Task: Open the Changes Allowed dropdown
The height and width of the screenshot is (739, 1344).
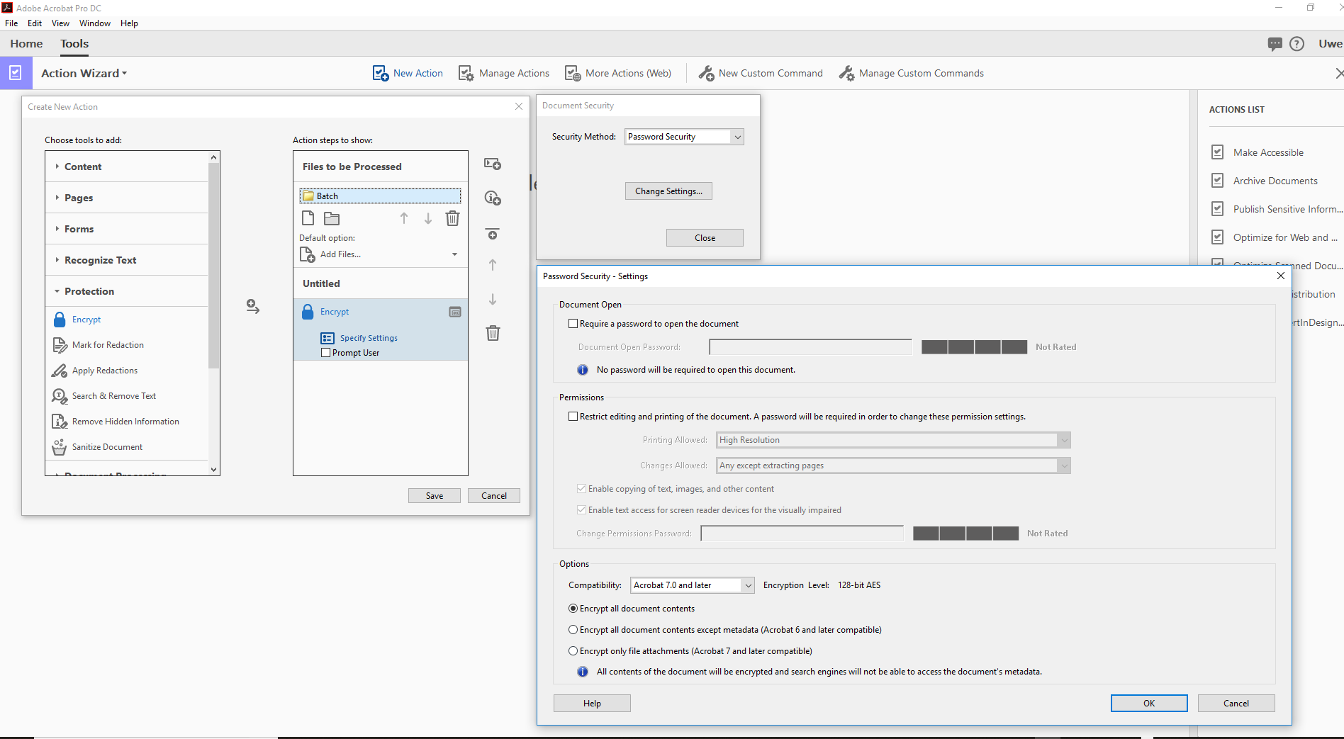Action: (x=893, y=466)
